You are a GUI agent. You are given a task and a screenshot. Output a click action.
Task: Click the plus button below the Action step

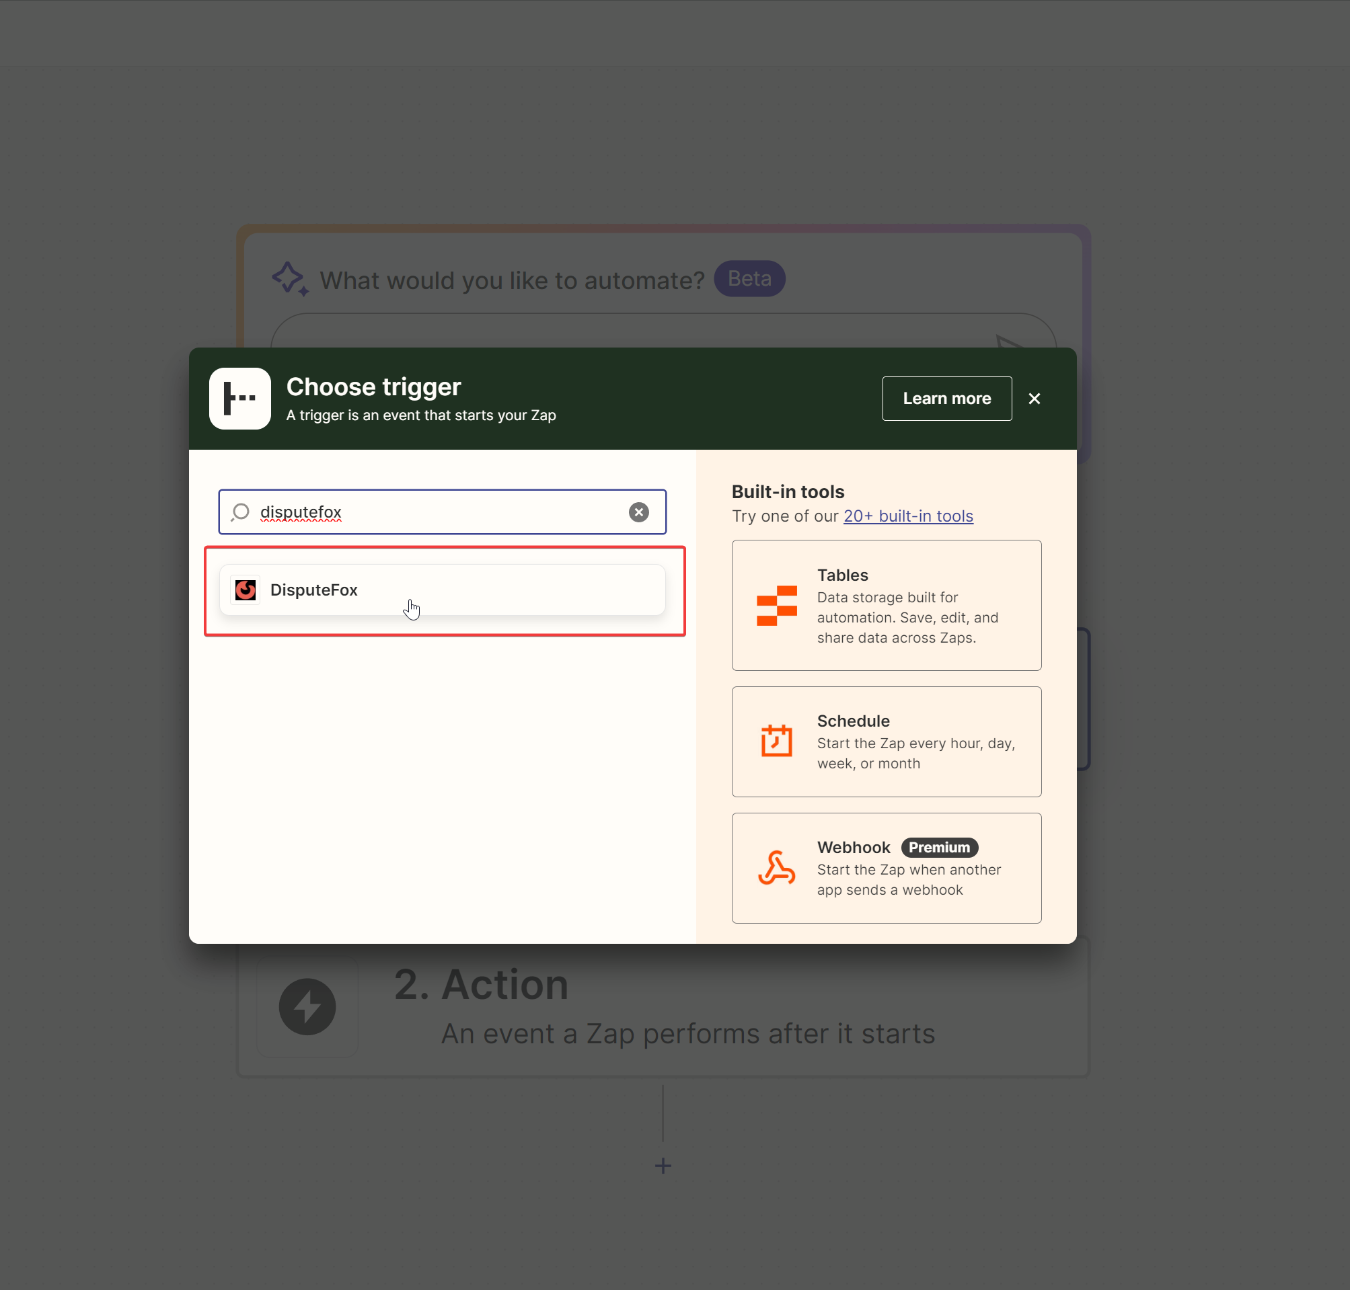663,1165
